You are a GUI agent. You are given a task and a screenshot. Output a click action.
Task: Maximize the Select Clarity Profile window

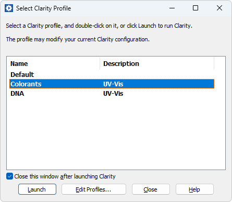196,8
